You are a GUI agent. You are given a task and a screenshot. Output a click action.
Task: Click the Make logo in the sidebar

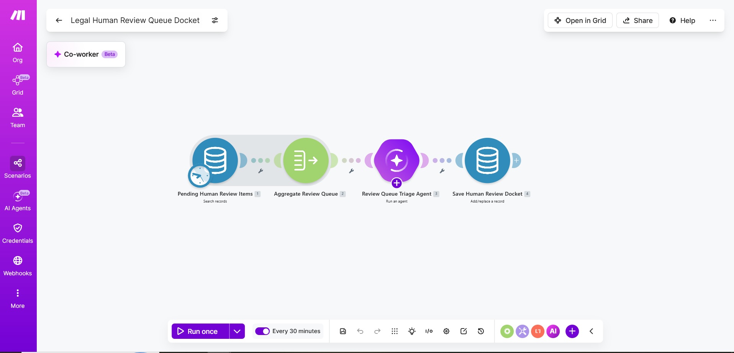click(18, 15)
